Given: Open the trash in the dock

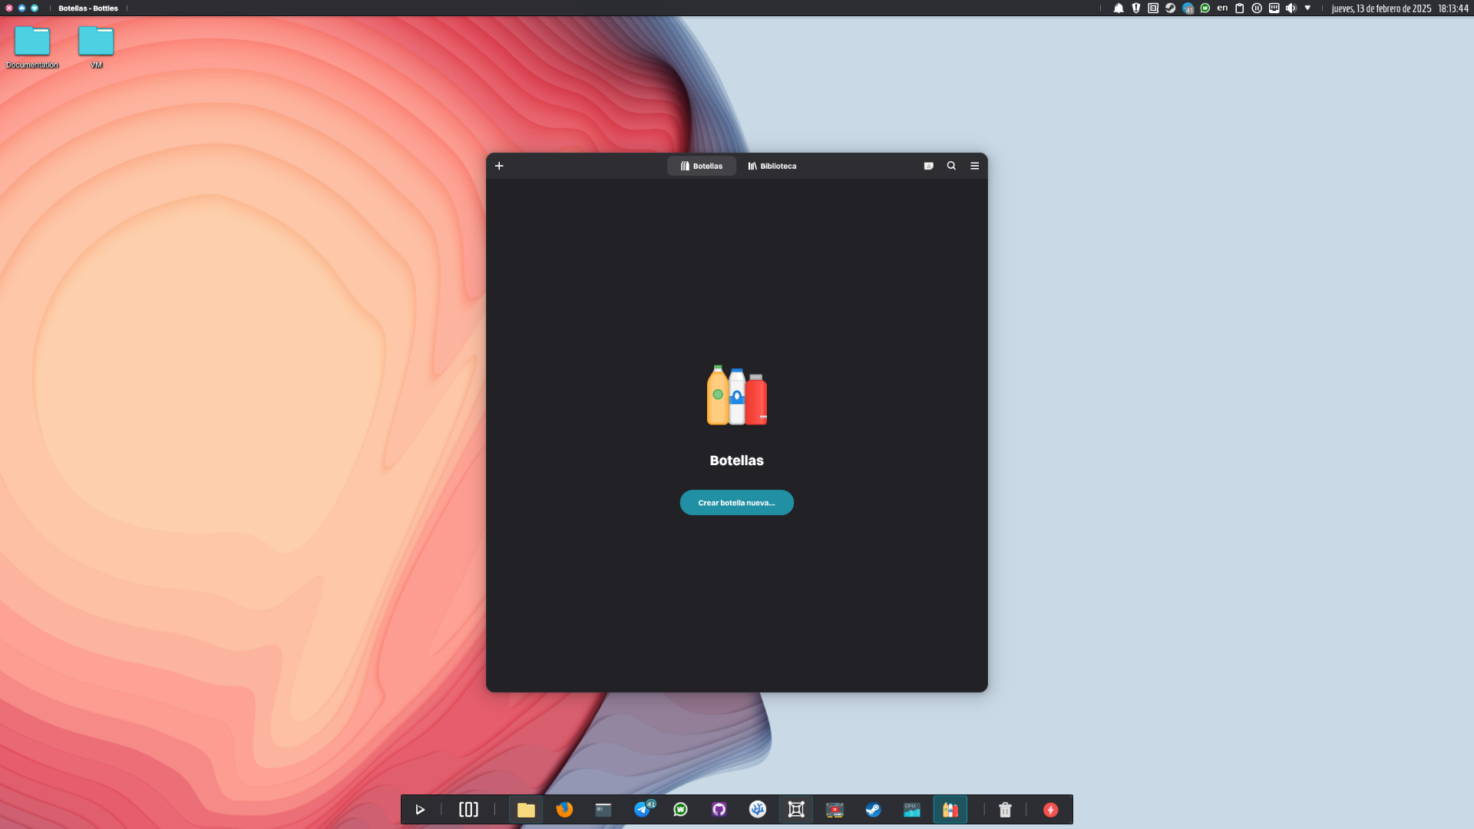Looking at the screenshot, I should [x=1005, y=810].
